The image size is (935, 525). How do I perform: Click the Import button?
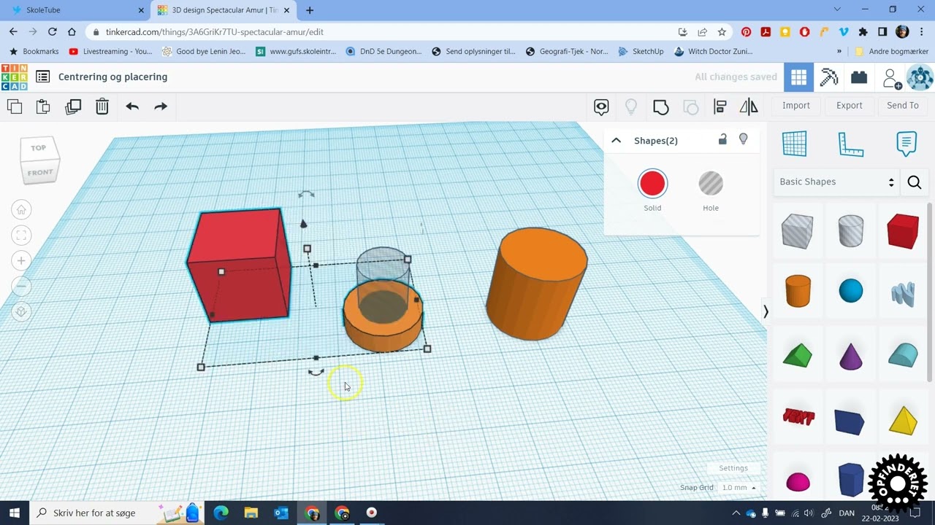(x=796, y=106)
